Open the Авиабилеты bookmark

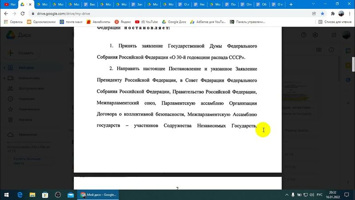point(98,22)
